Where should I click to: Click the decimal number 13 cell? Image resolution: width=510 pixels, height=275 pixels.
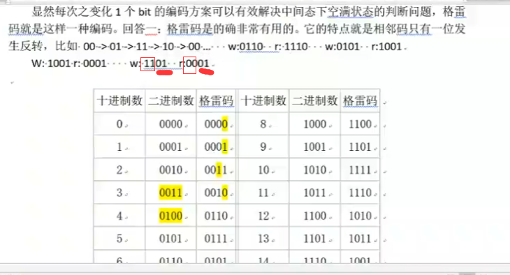click(x=264, y=239)
